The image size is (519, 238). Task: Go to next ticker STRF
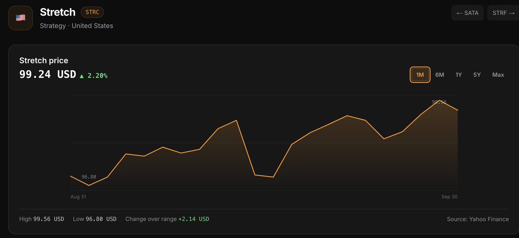coord(503,13)
